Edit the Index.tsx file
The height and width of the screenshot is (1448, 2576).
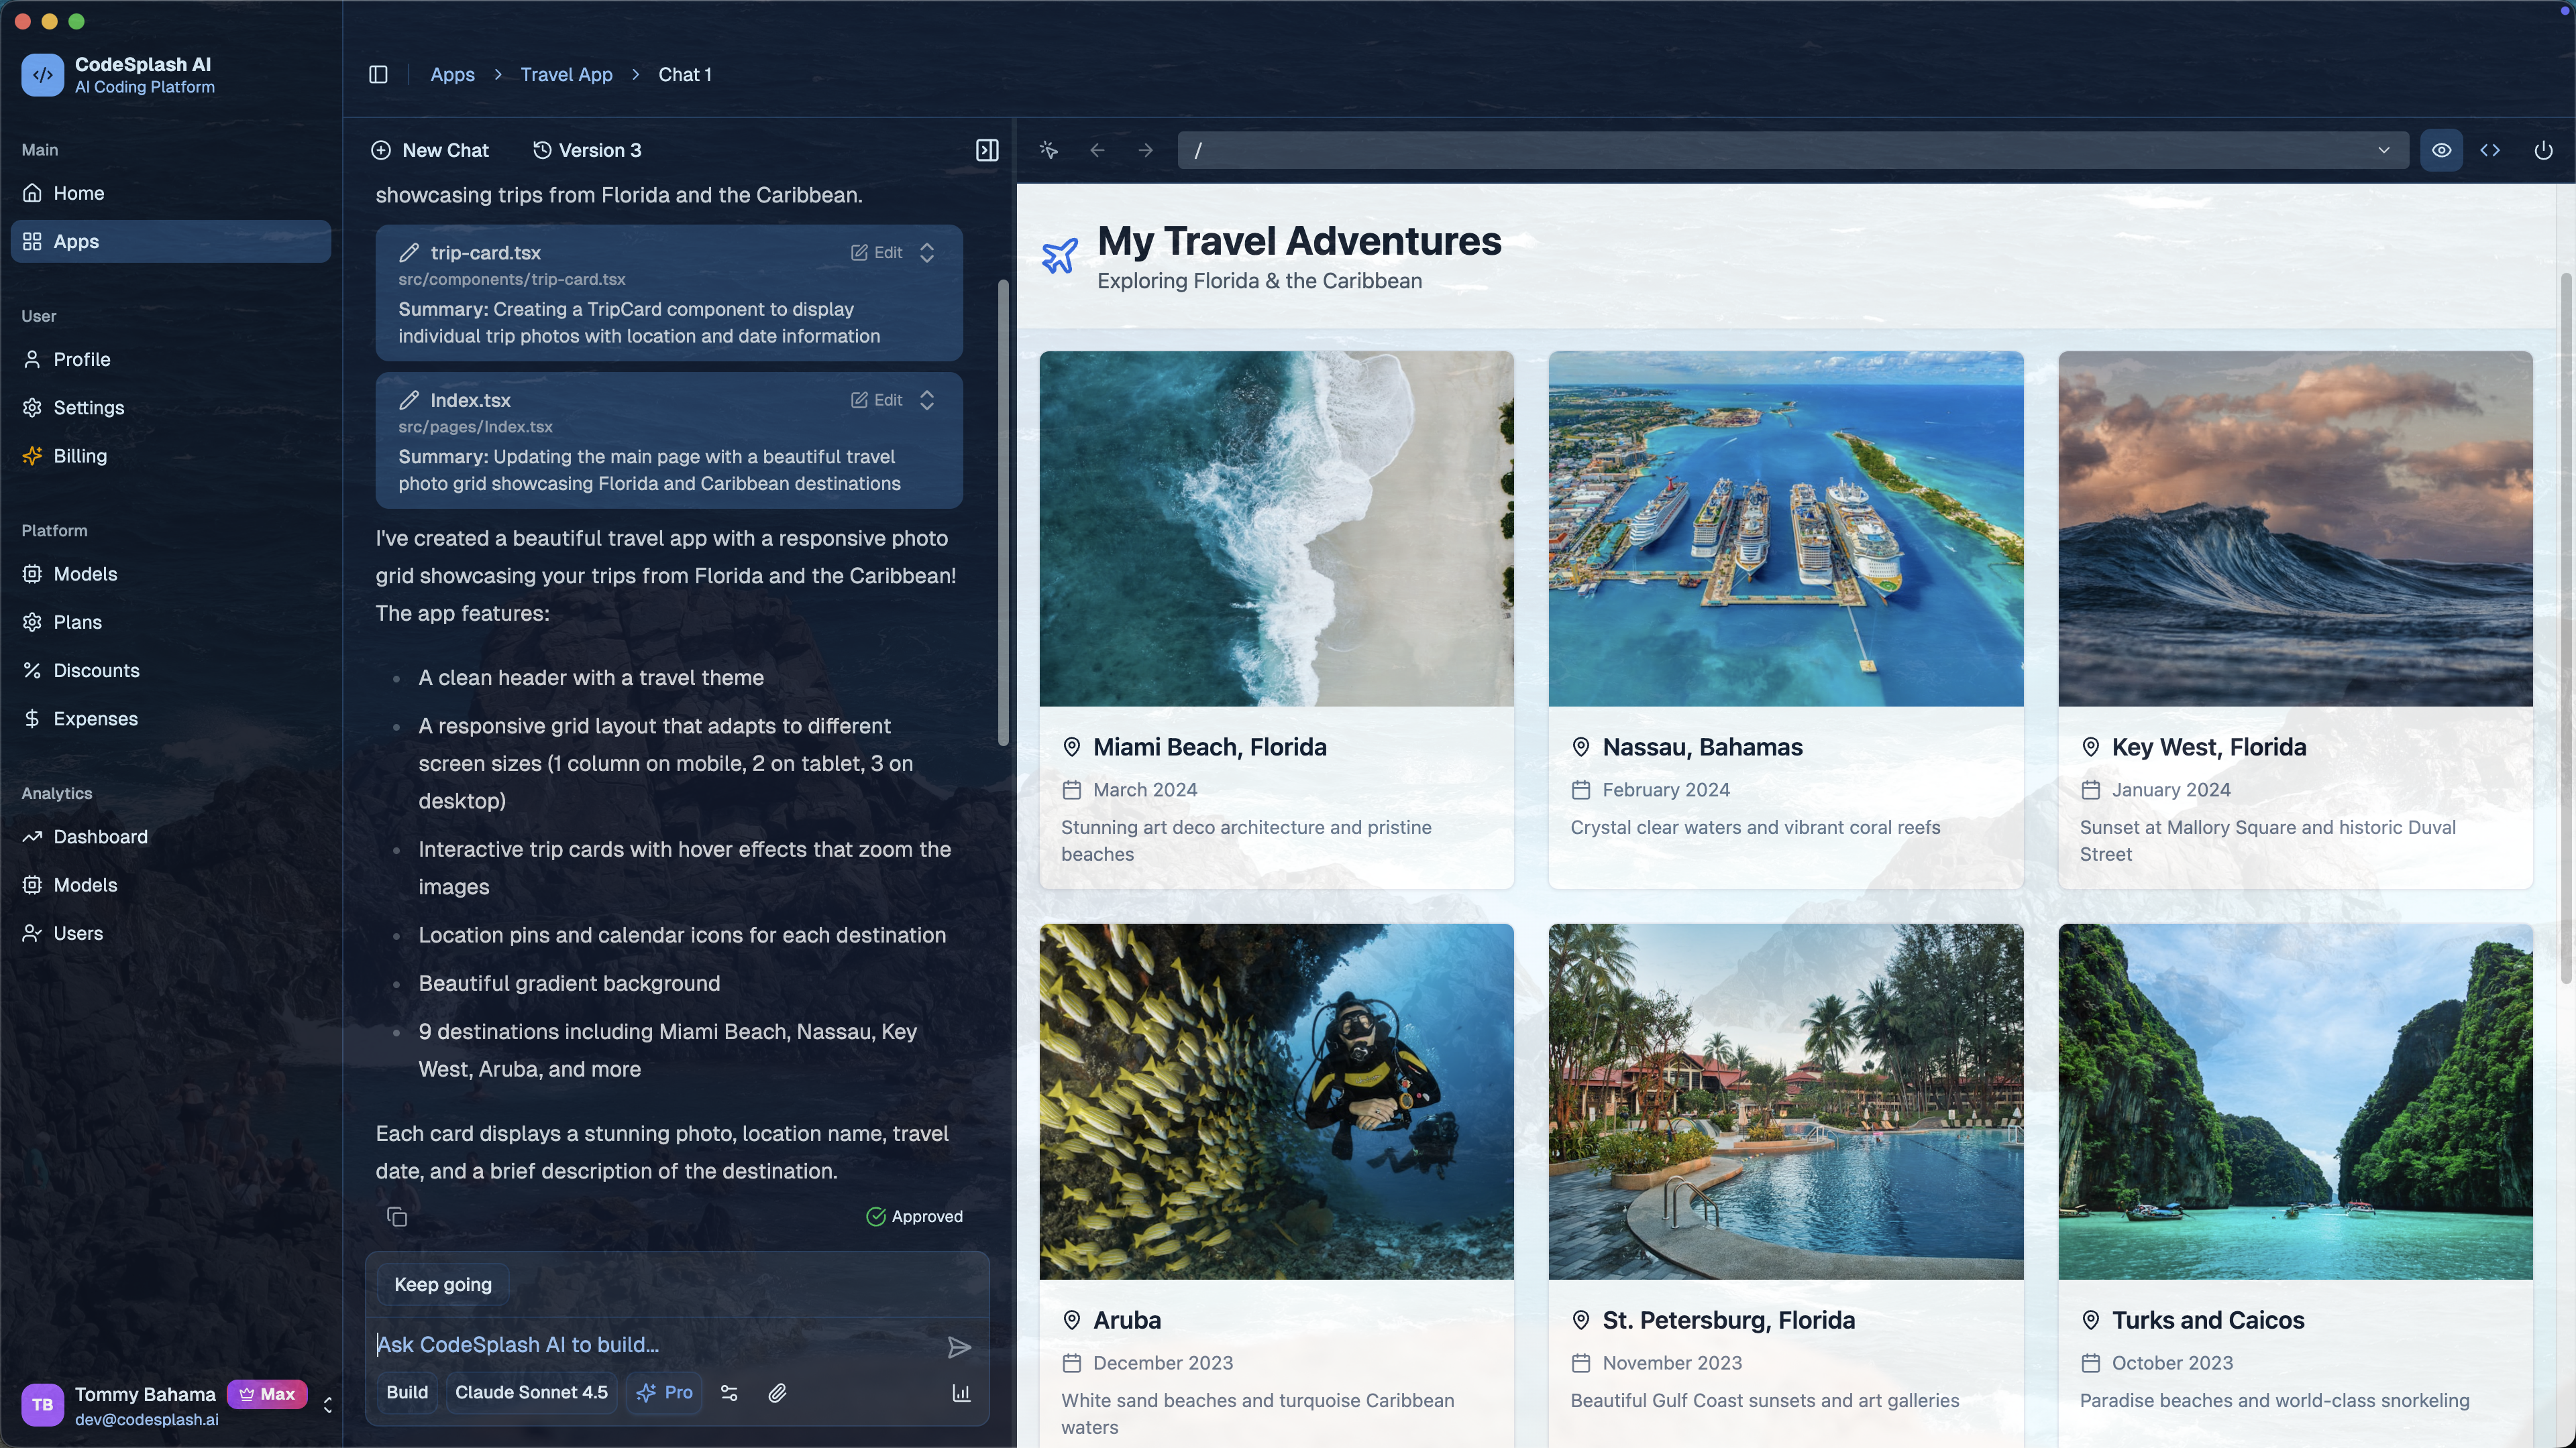[x=876, y=399]
